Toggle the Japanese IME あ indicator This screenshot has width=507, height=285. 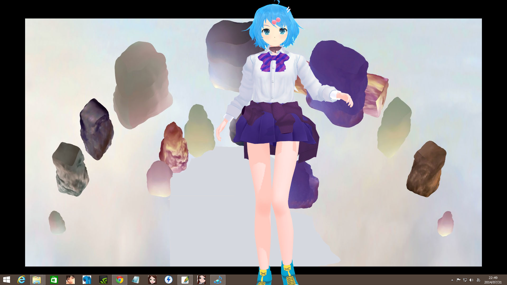[x=478, y=280]
